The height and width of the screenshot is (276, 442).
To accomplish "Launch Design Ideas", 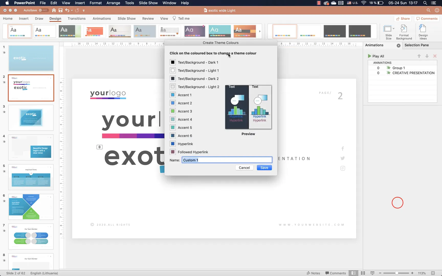I will (423, 31).
